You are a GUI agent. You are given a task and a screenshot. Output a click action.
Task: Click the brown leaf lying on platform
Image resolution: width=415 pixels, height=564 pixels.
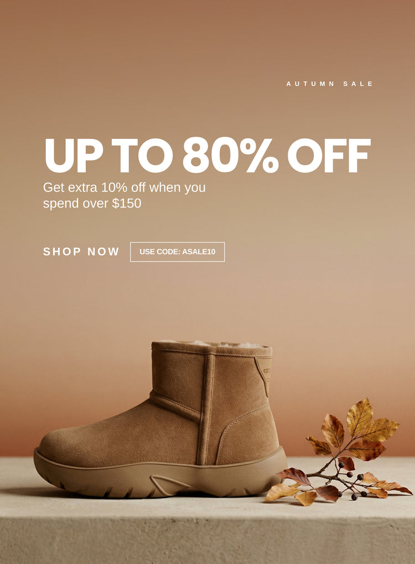(x=294, y=477)
